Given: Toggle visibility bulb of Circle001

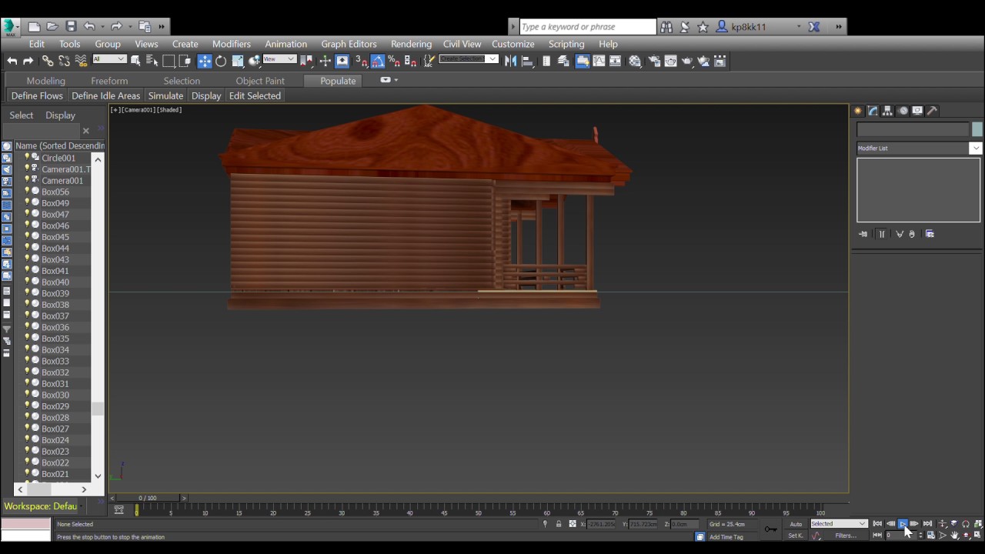Looking at the screenshot, I should point(27,157).
